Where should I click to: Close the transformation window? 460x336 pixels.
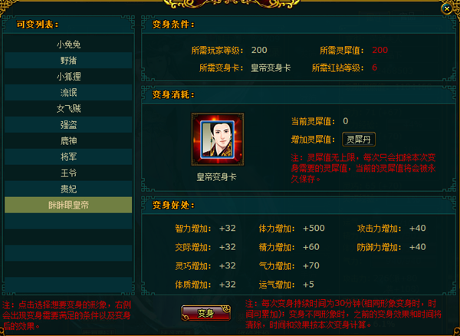pyautogui.click(x=446, y=9)
